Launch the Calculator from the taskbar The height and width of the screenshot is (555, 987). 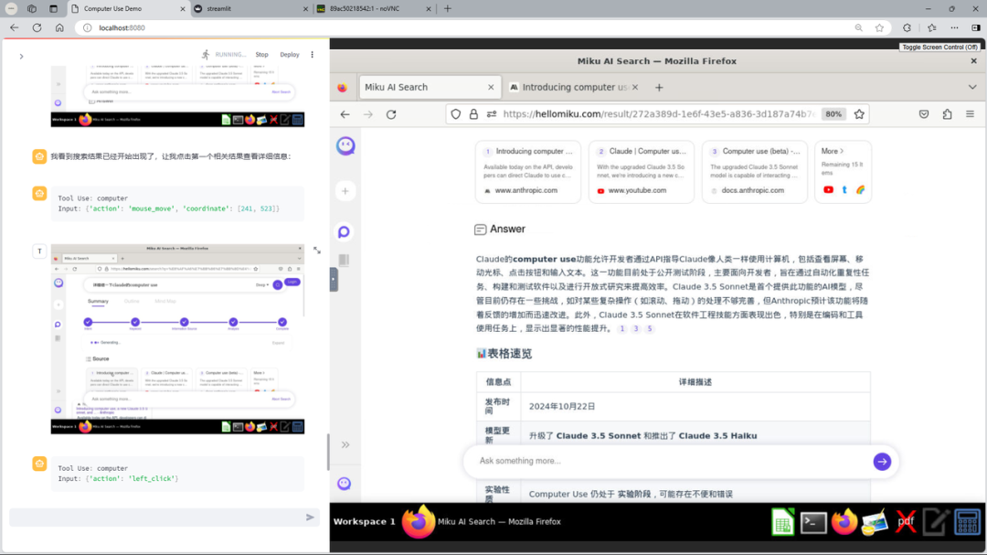(x=967, y=521)
